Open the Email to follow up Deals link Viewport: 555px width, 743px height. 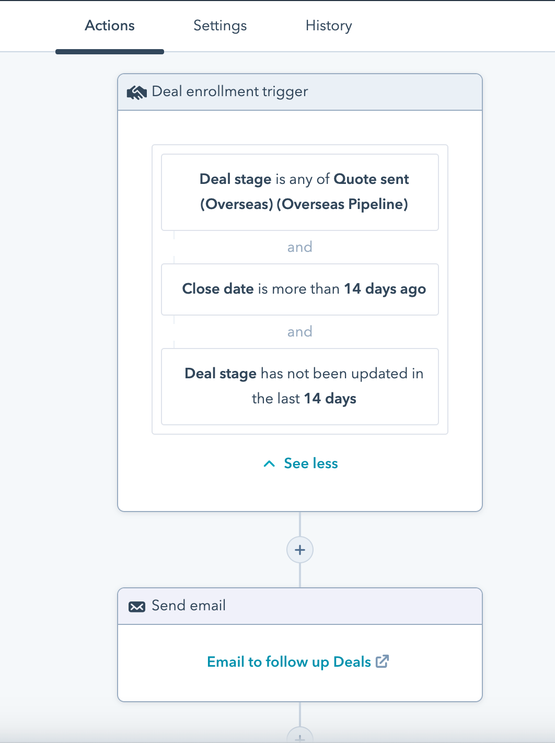click(289, 661)
